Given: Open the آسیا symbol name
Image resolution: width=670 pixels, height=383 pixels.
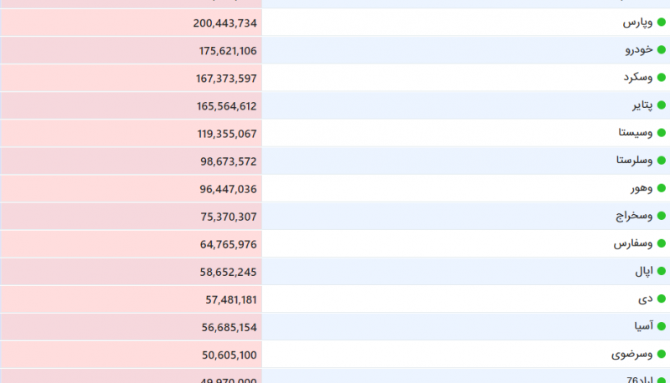Looking at the screenshot, I should tap(643, 326).
